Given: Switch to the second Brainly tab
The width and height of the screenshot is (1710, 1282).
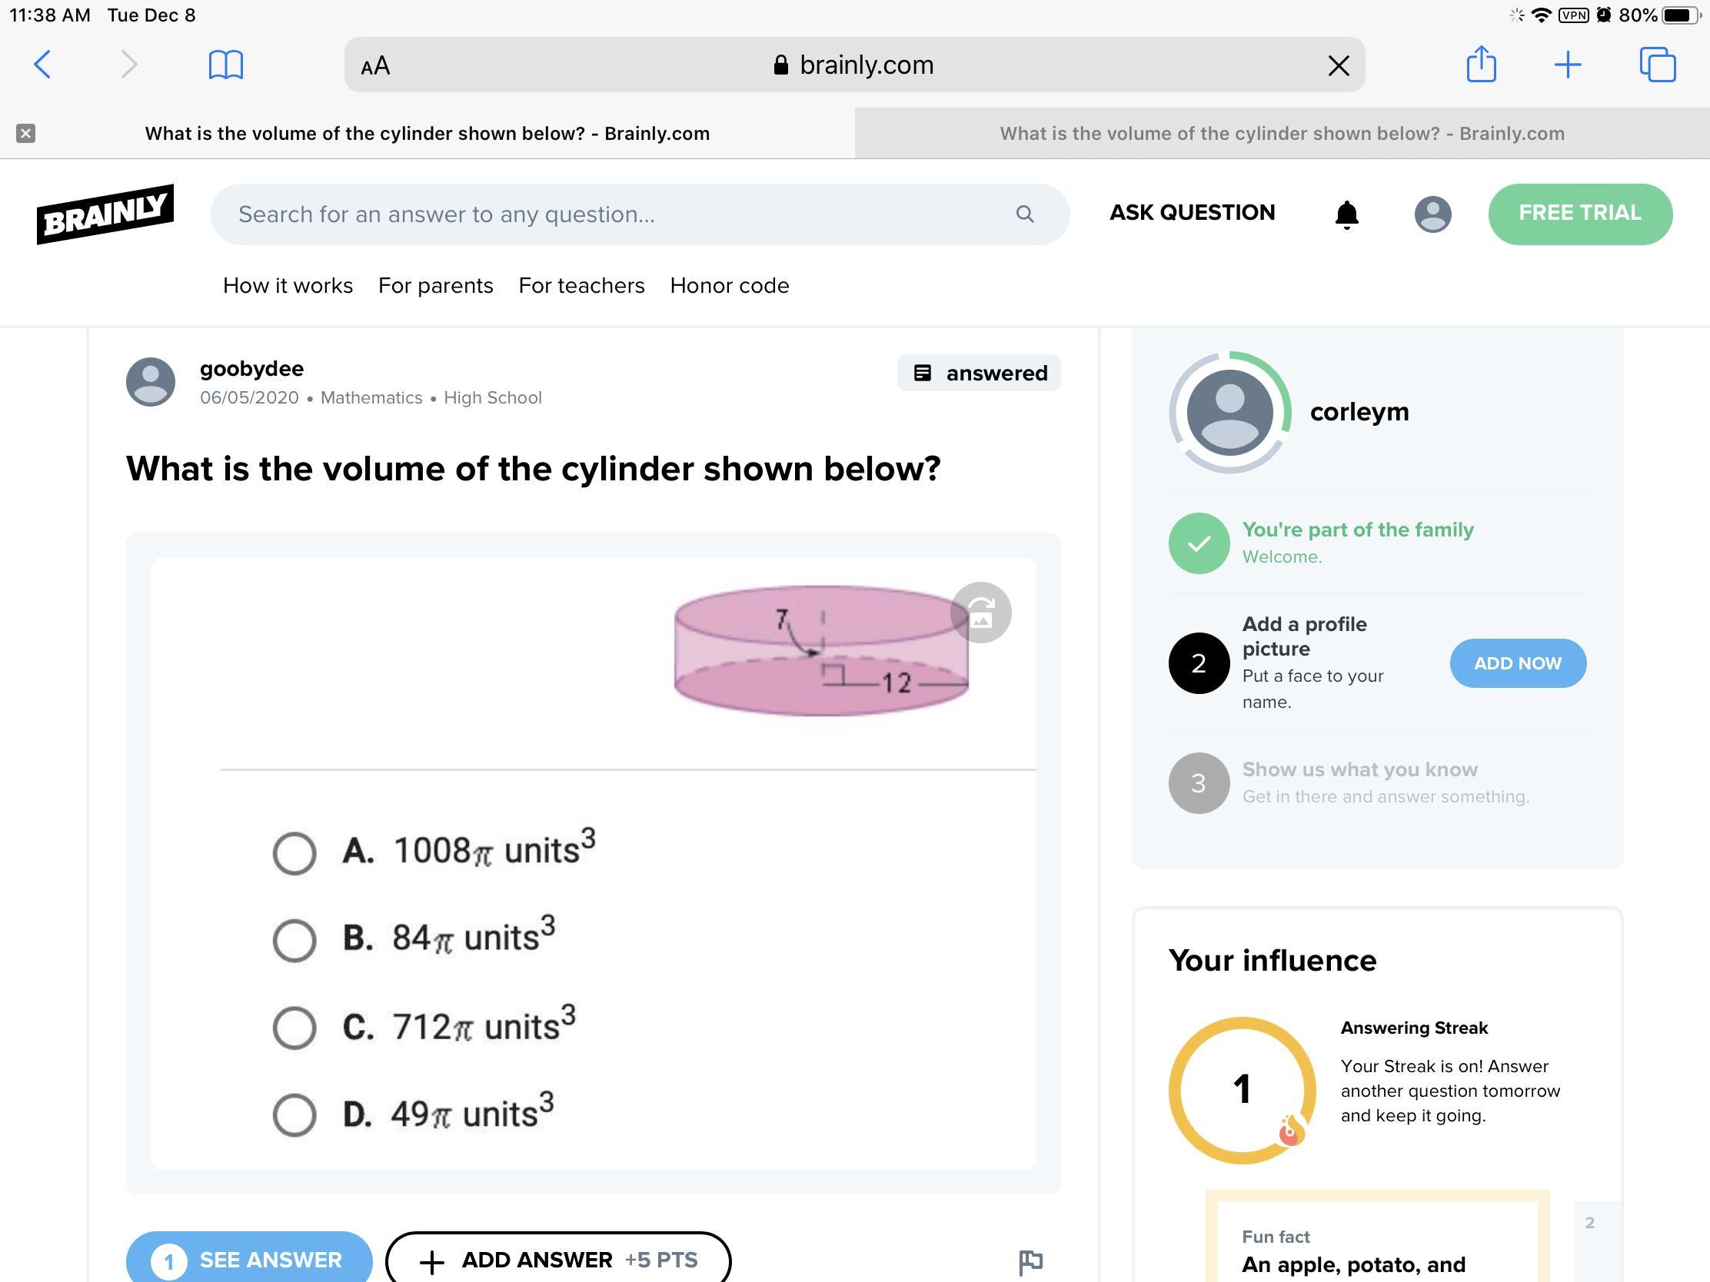Looking at the screenshot, I should [1281, 134].
